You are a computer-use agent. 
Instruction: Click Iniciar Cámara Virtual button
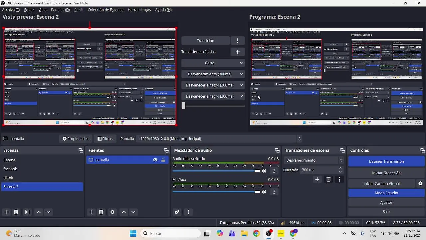[x=382, y=184]
